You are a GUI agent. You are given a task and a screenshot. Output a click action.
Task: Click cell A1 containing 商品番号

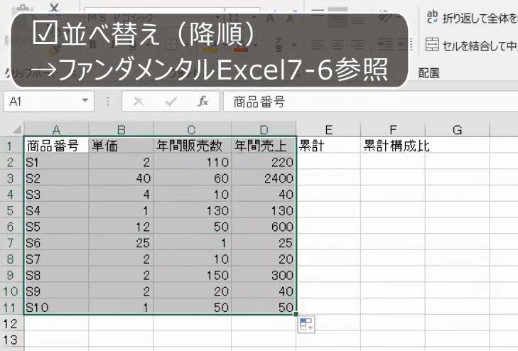tap(56, 145)
